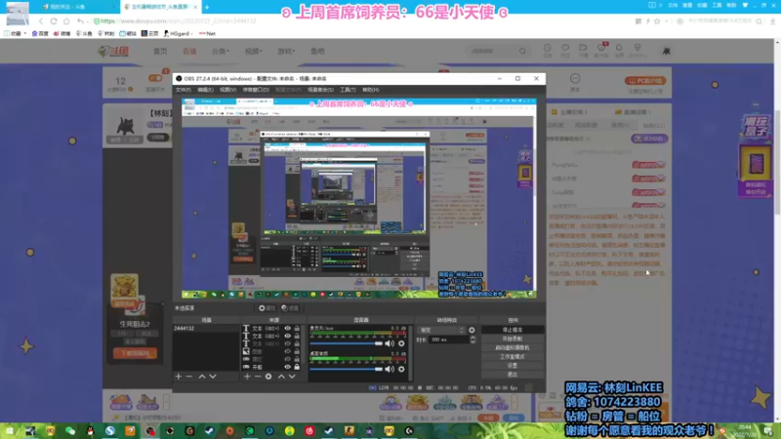The image size is (781, 439).
Task: Click the browser back arrow
Action: tap(41, 21)
